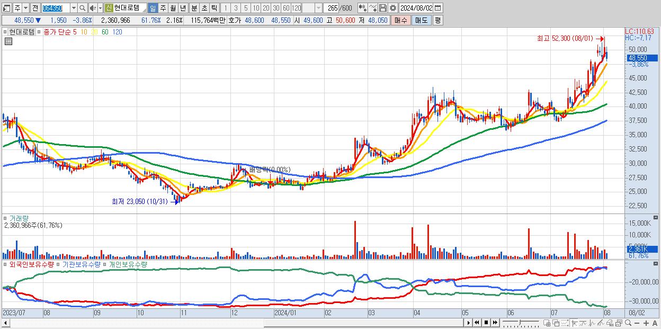Image resolution: width=661 pixels, height=329 pixels.
Task: Click the 3D volume bar icon at bottom
Action: click(610, 323)
